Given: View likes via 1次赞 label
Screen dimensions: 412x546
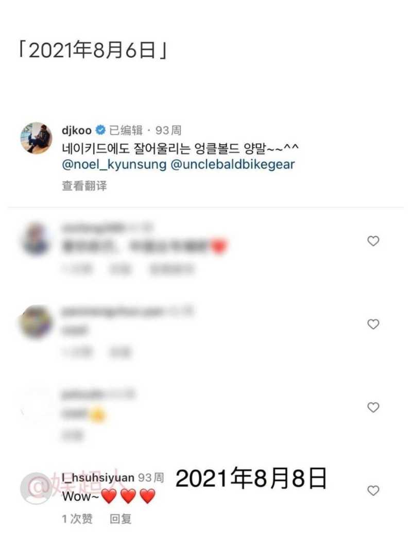Looking at the screenshot, I should (77, 519).
